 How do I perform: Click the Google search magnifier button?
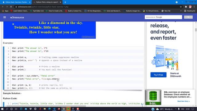click(x=188, y=17)
